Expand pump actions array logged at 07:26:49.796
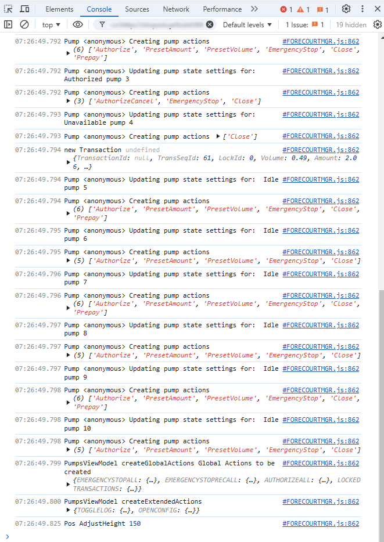384x542 pixels. pyautogui.click(x=68, y=308)
